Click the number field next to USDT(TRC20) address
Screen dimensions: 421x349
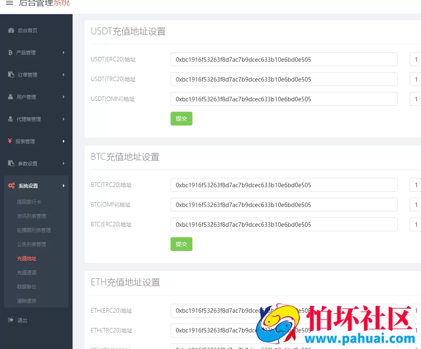pos(415,79)
